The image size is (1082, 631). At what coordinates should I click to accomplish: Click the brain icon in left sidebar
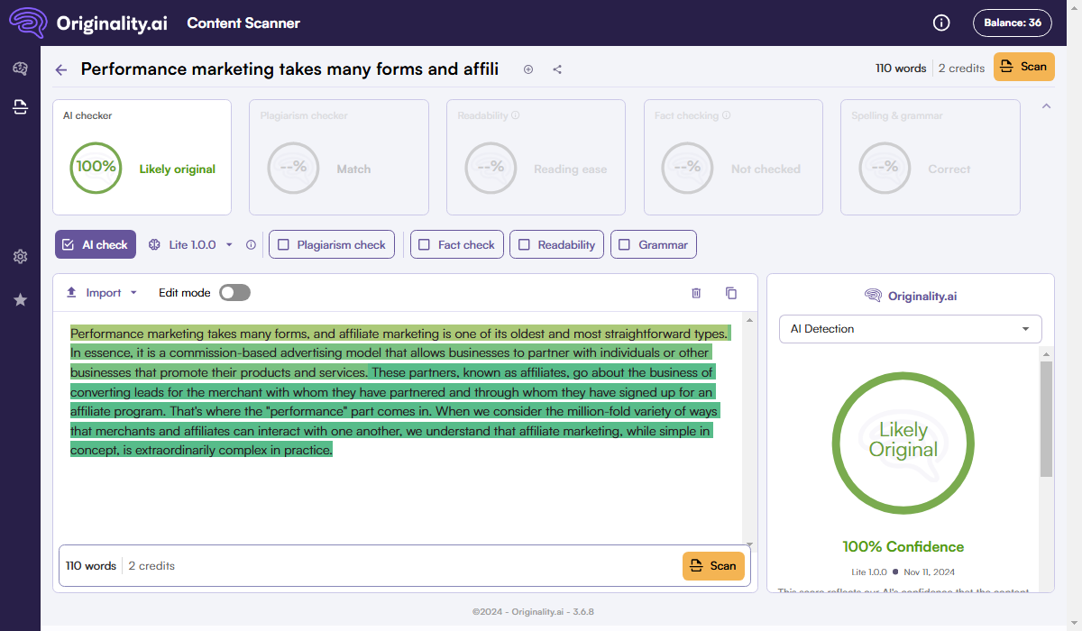tap(20, 69)
